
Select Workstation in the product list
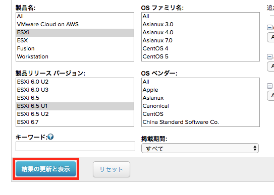coord(75,56)
